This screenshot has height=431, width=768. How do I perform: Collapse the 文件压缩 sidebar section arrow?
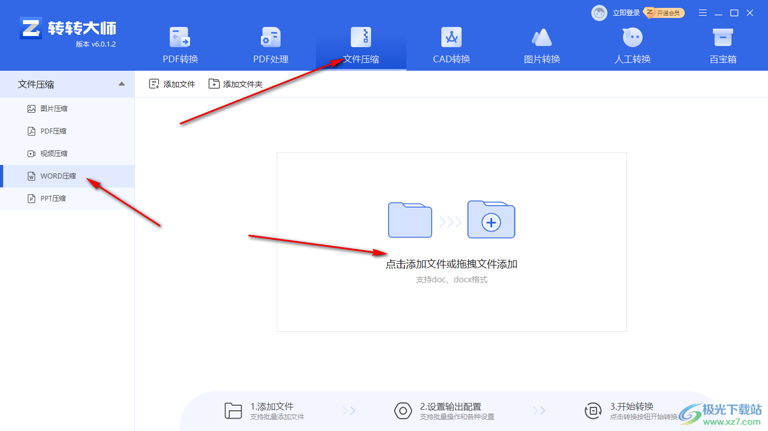(x=122, y=84)
